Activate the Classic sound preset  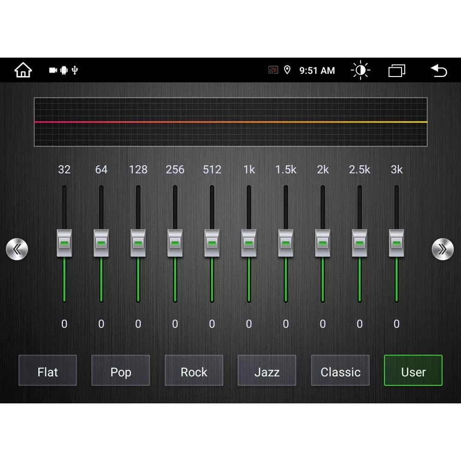pyautogui.click(x=340, y=371)
